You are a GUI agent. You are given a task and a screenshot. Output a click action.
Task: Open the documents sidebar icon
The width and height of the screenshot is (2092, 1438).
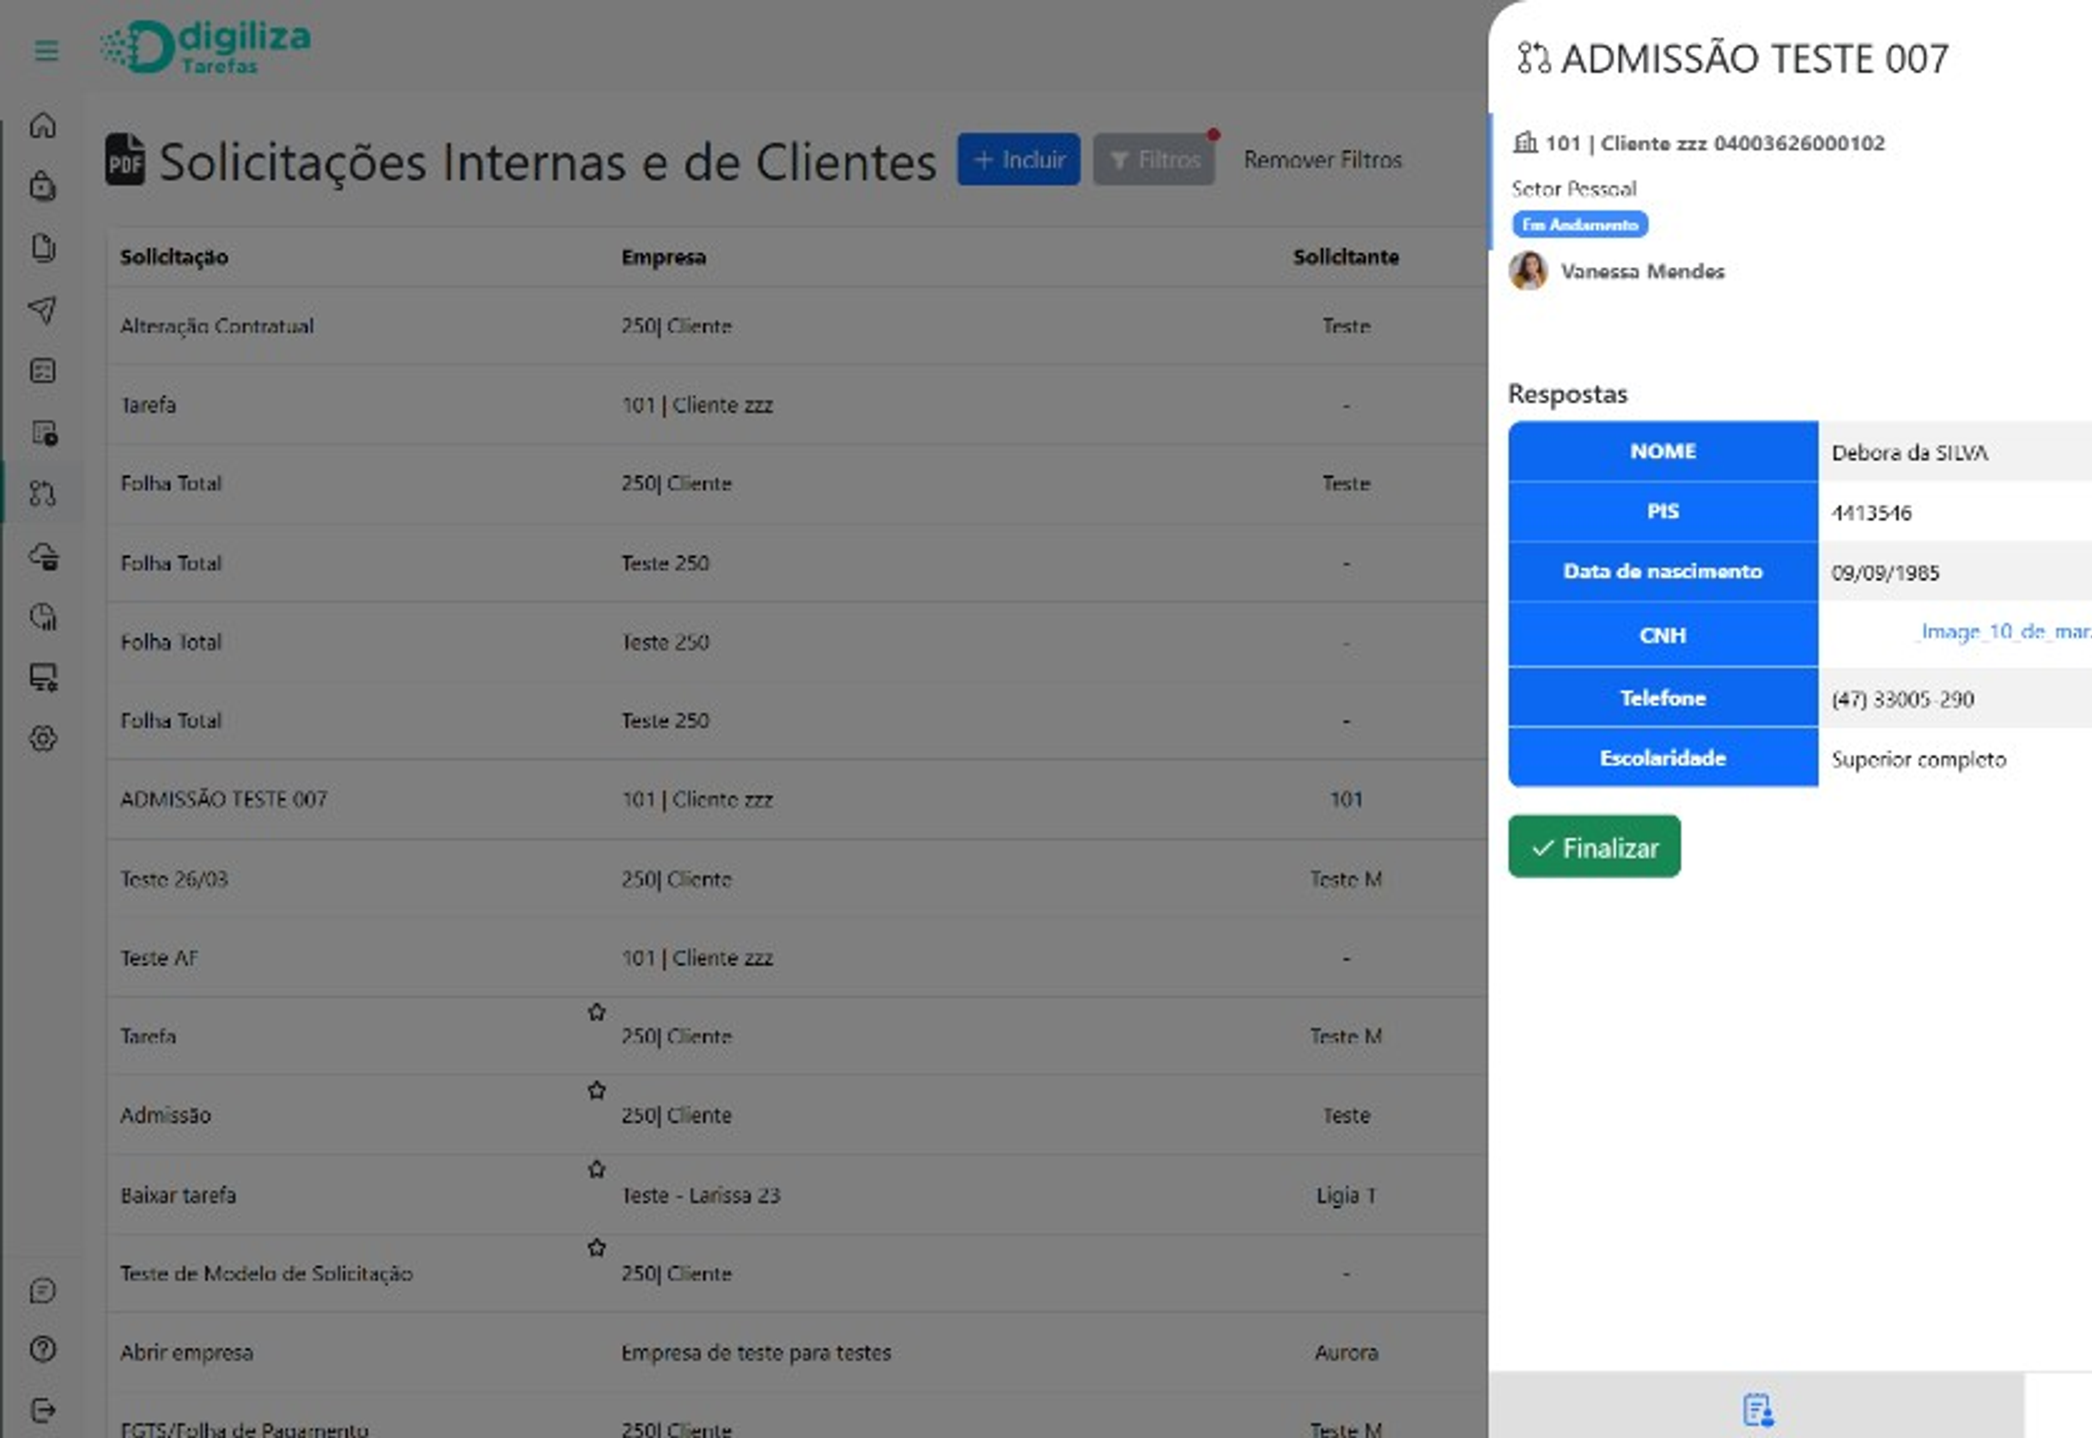pos(43,247)
